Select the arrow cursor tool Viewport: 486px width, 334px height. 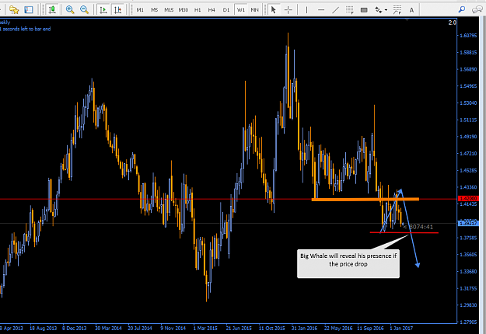[273, 10]
